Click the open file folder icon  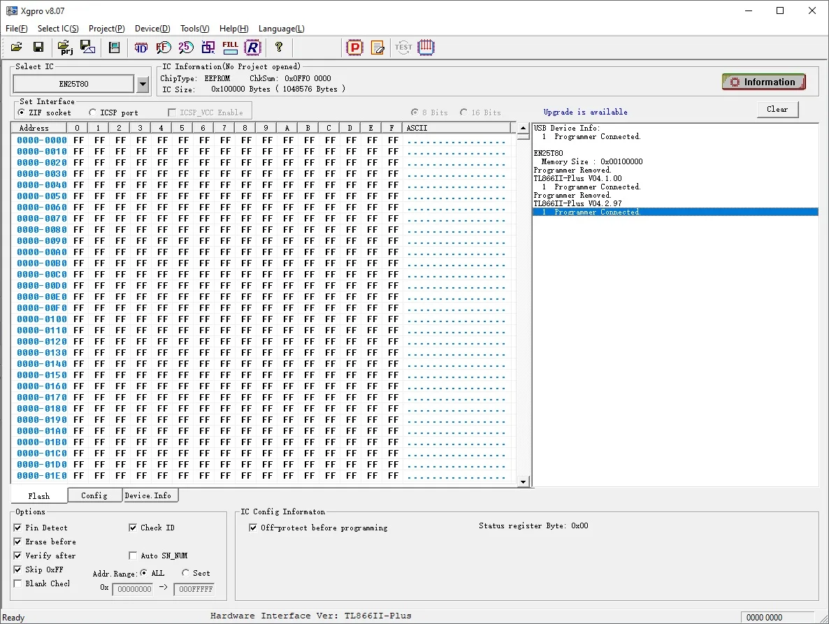click(16, 48)
